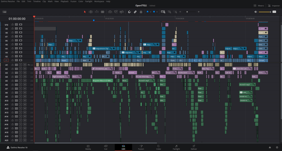Viewport: 282px width, 151px height.
Task: Mute audio track A2
Action: [x=25, y=69]
